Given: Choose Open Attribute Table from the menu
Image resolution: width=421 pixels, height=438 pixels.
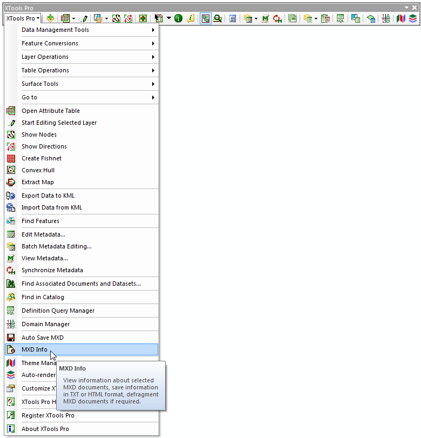Looking at the screenshot, I should point(82,111).
